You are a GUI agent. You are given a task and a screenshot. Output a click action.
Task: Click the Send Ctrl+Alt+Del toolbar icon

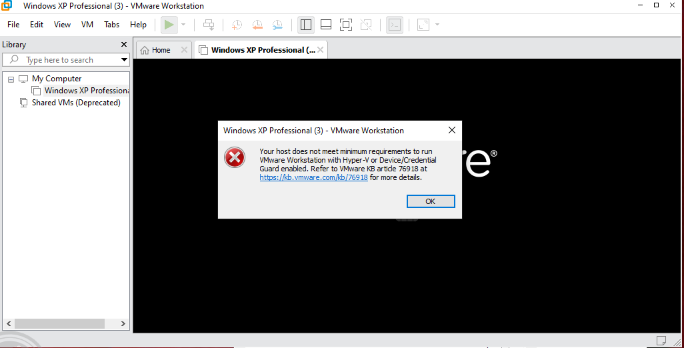coord(209,25)
